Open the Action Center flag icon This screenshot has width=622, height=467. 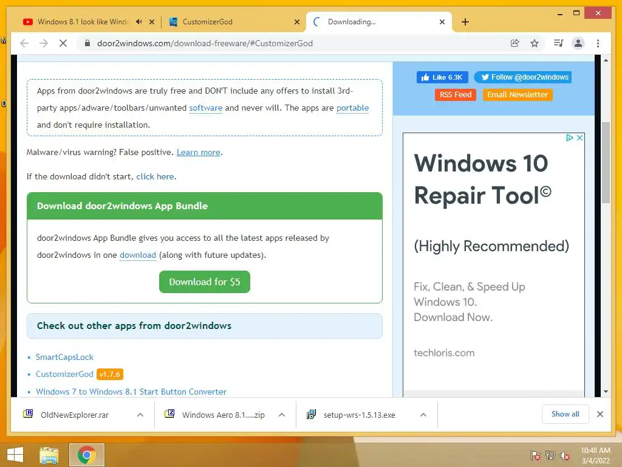click(x=535, y=455)
